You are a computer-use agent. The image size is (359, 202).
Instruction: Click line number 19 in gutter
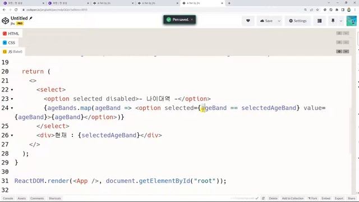pos(5,62)
